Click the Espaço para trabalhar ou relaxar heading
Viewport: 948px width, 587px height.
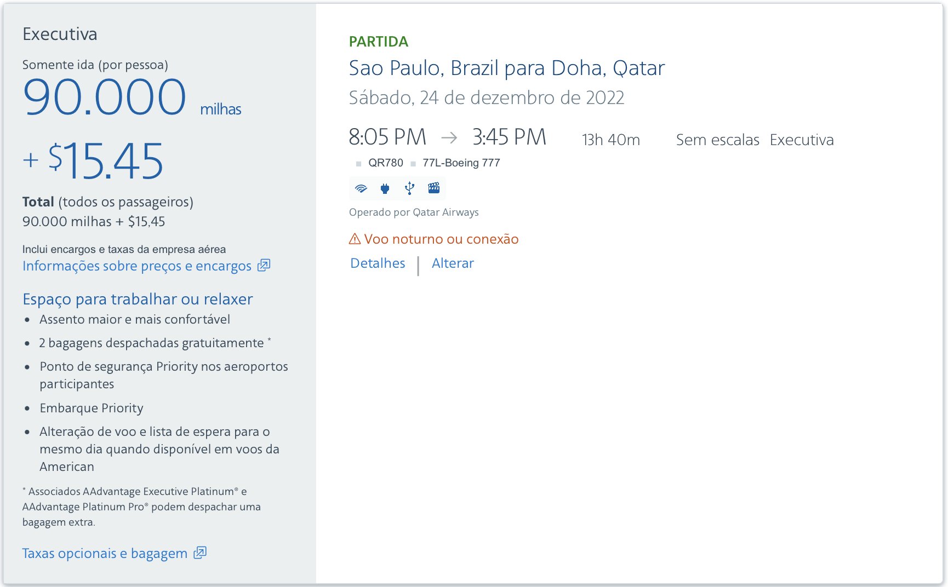(138, 299)
